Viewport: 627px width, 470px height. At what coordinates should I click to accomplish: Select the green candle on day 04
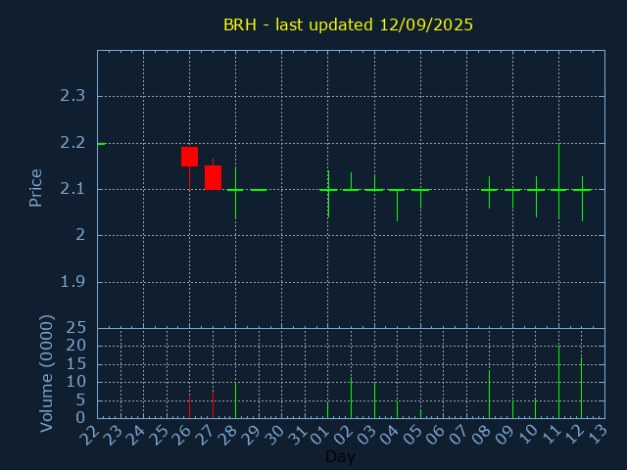[397, 190]
